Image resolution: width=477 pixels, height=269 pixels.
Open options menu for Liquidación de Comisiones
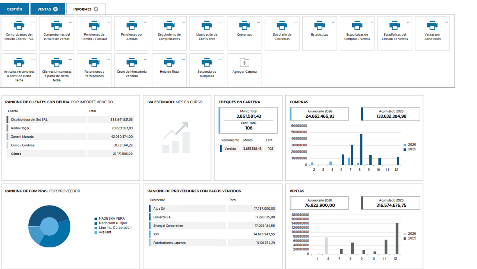point(221,22)
